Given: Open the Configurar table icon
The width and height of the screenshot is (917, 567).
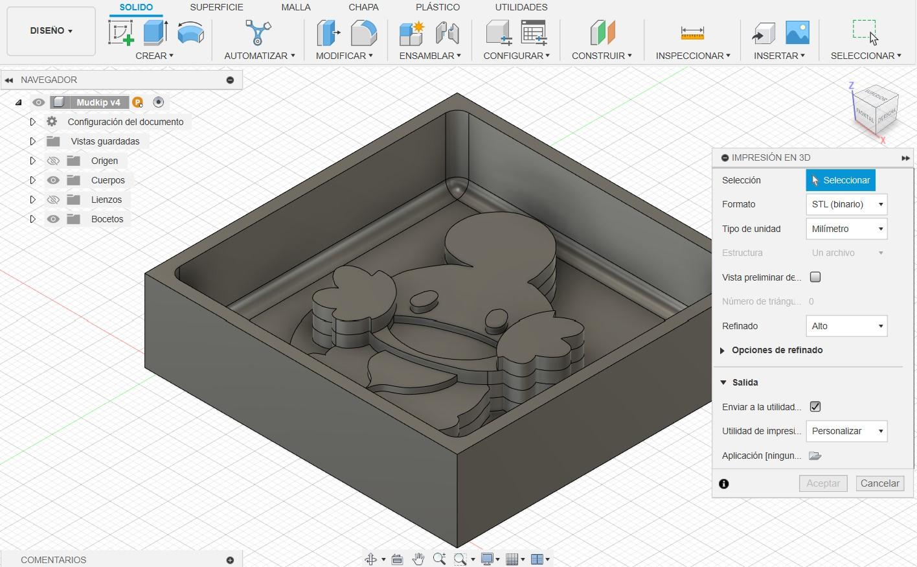Looking at the screenshot, I should (x=534, y=32).
